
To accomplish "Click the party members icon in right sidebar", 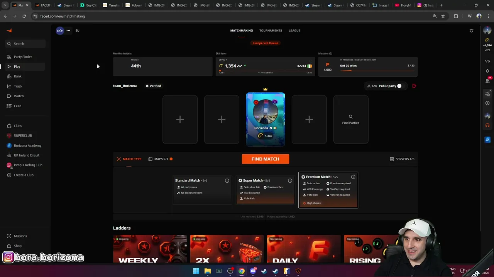I will point(487,93).
